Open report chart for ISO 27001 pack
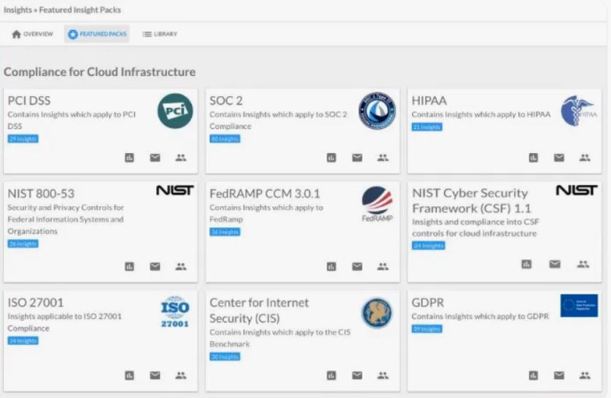The width and height of the screenshot is (611, 398). [x=129, y=375]
